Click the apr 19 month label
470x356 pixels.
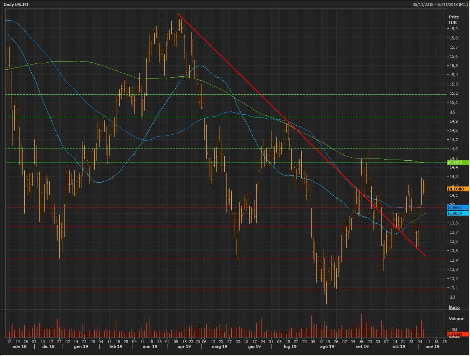click(x=184, y=346)
